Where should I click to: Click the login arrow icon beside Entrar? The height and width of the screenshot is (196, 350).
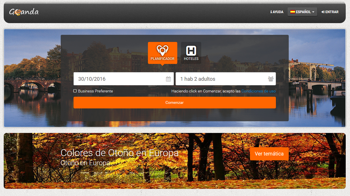[x=323, y=12]
